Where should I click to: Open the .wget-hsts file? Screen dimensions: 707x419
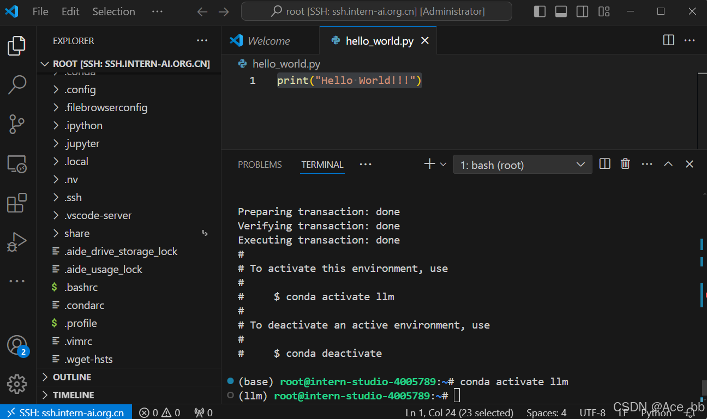tap(129, 359)
